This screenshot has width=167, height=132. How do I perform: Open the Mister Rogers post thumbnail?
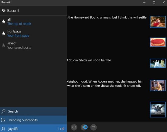158,86
